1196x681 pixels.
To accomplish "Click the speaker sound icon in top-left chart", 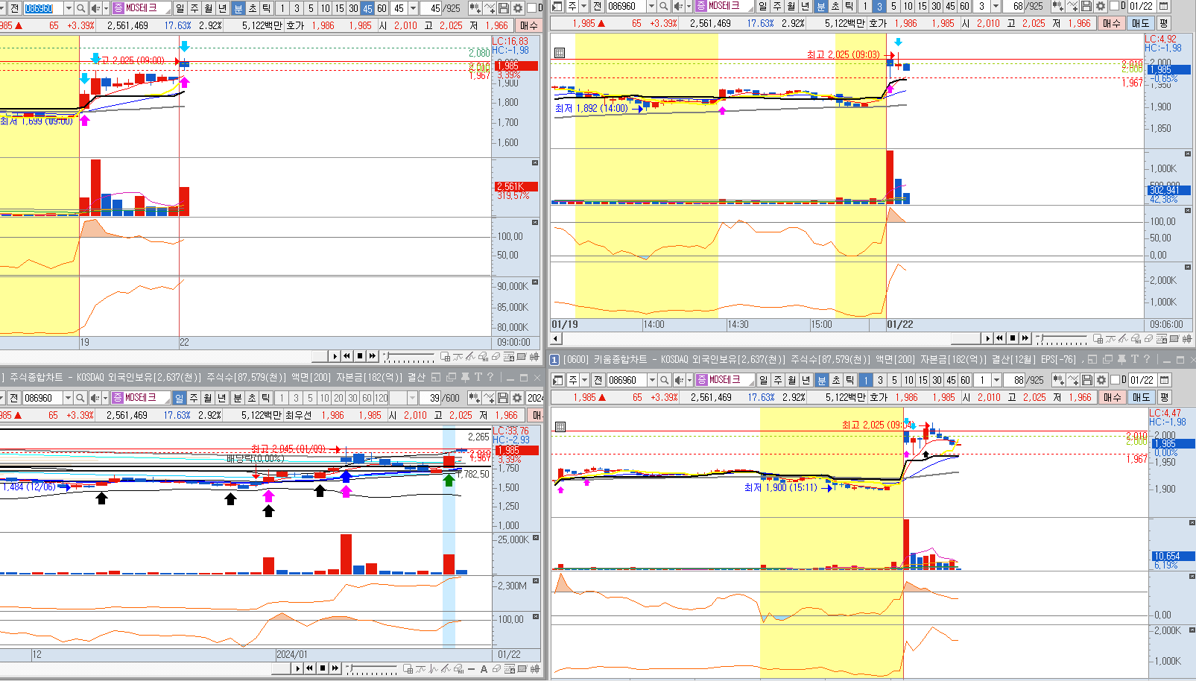I will pos(95,8).
